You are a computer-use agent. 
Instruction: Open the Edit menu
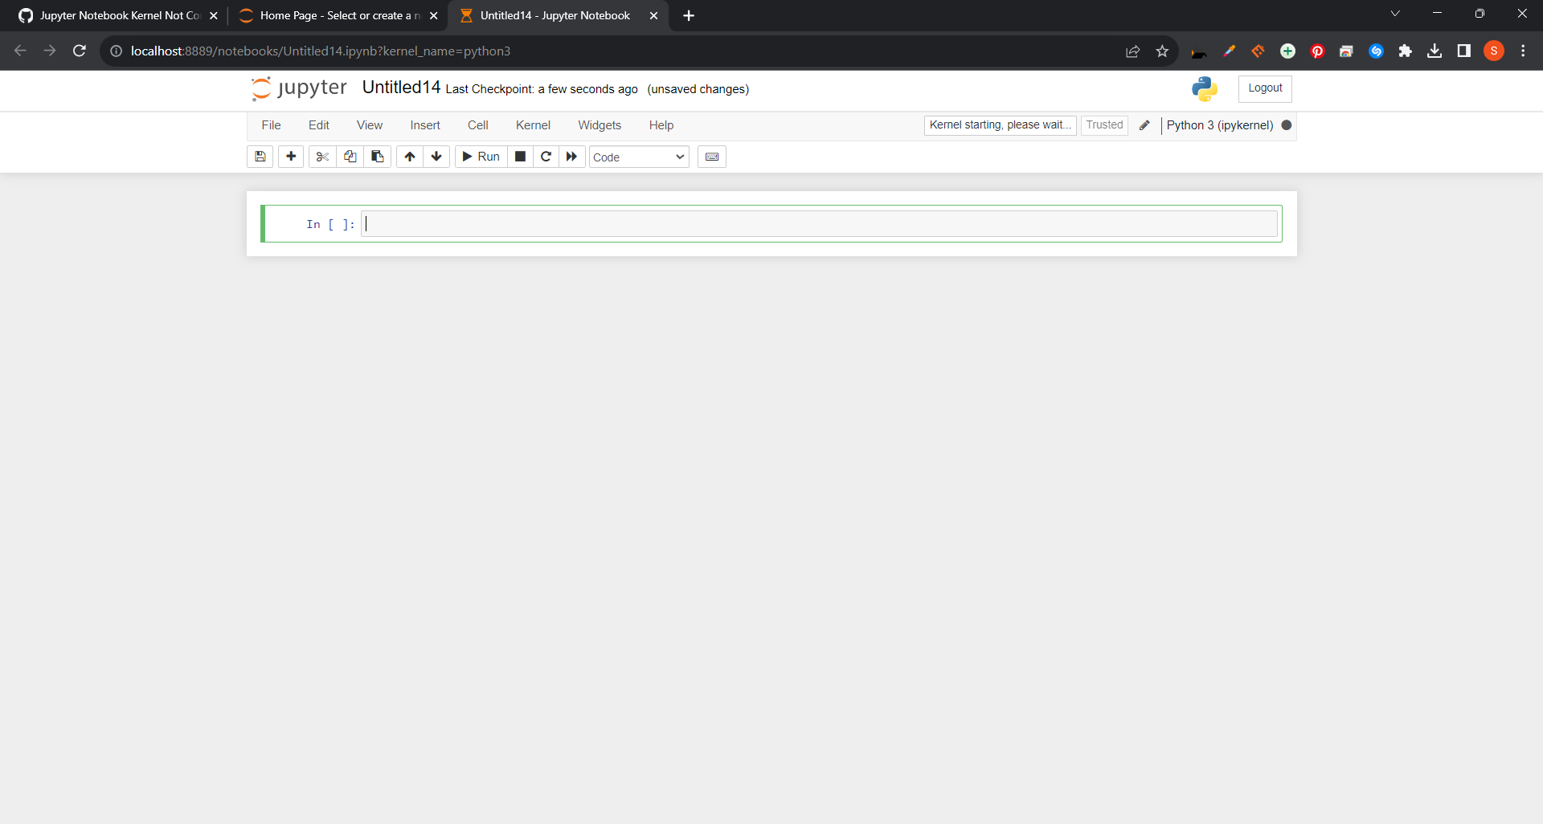(319, 125)
